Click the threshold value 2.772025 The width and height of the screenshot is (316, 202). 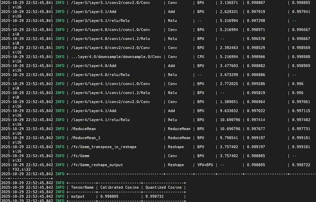click(x=229, y=84)
